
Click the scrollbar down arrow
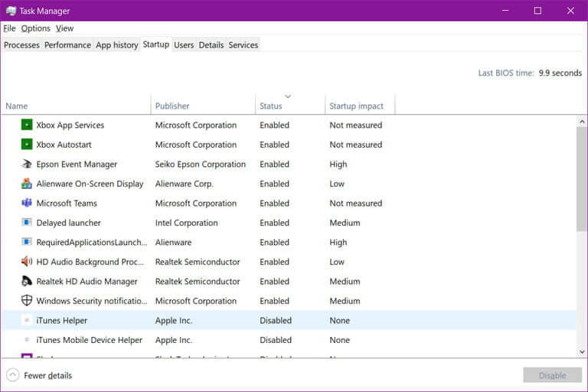582,352
